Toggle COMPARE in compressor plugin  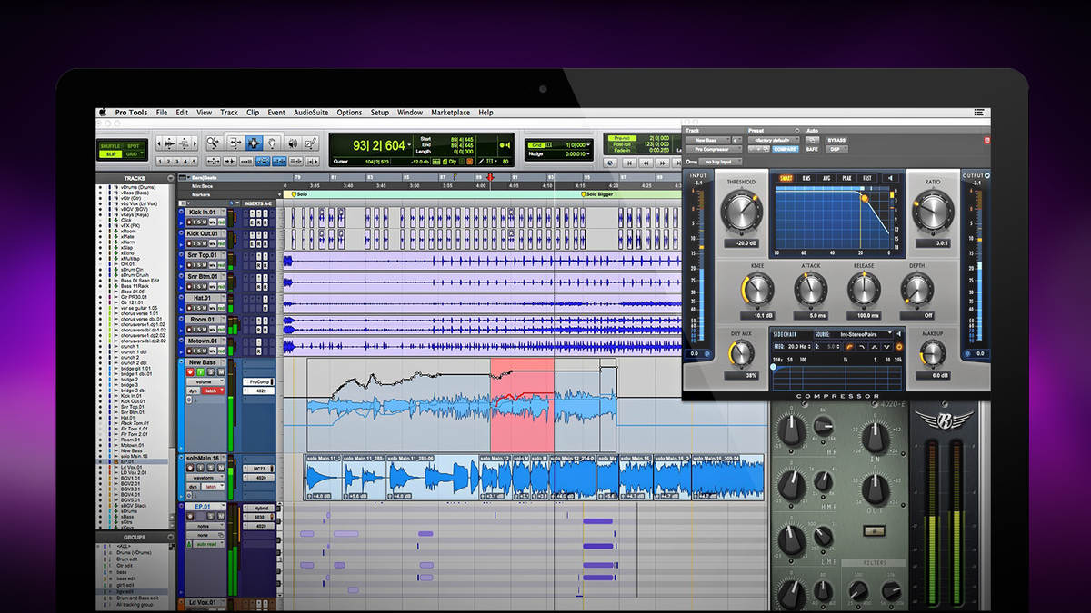(786, 149)
